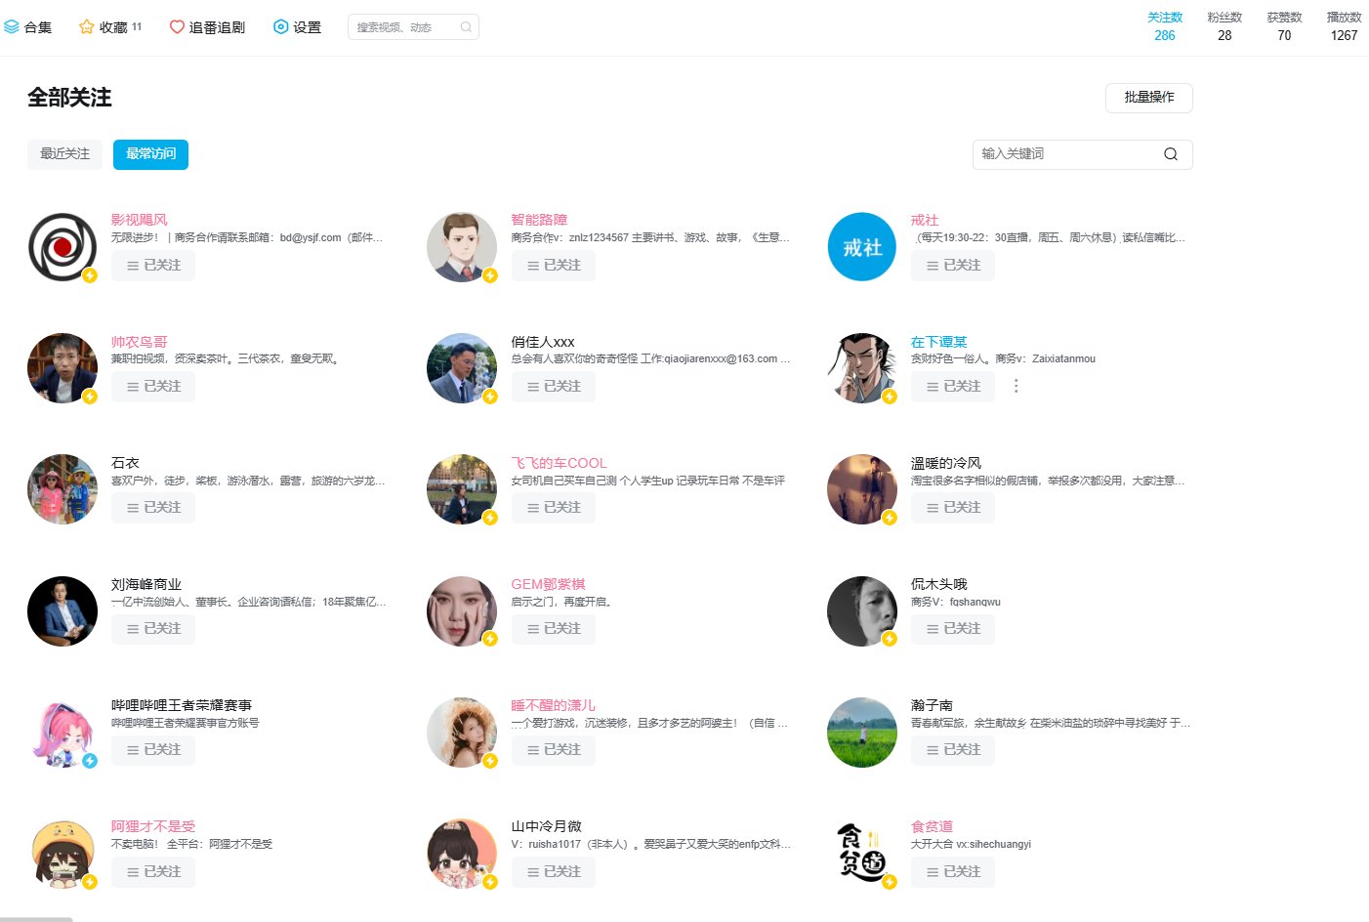Toggle 已关注 follow state for 食贫道
The height and width of the screenshot is (922, 1369).
pos(953,872)
